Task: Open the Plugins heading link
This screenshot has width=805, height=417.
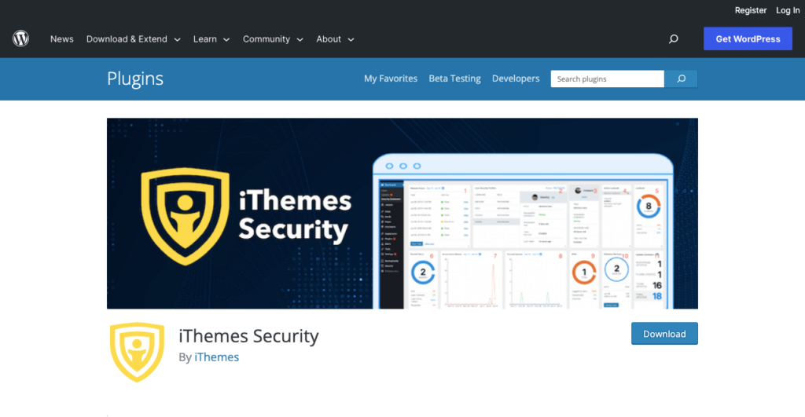Action: coord(135,79)
